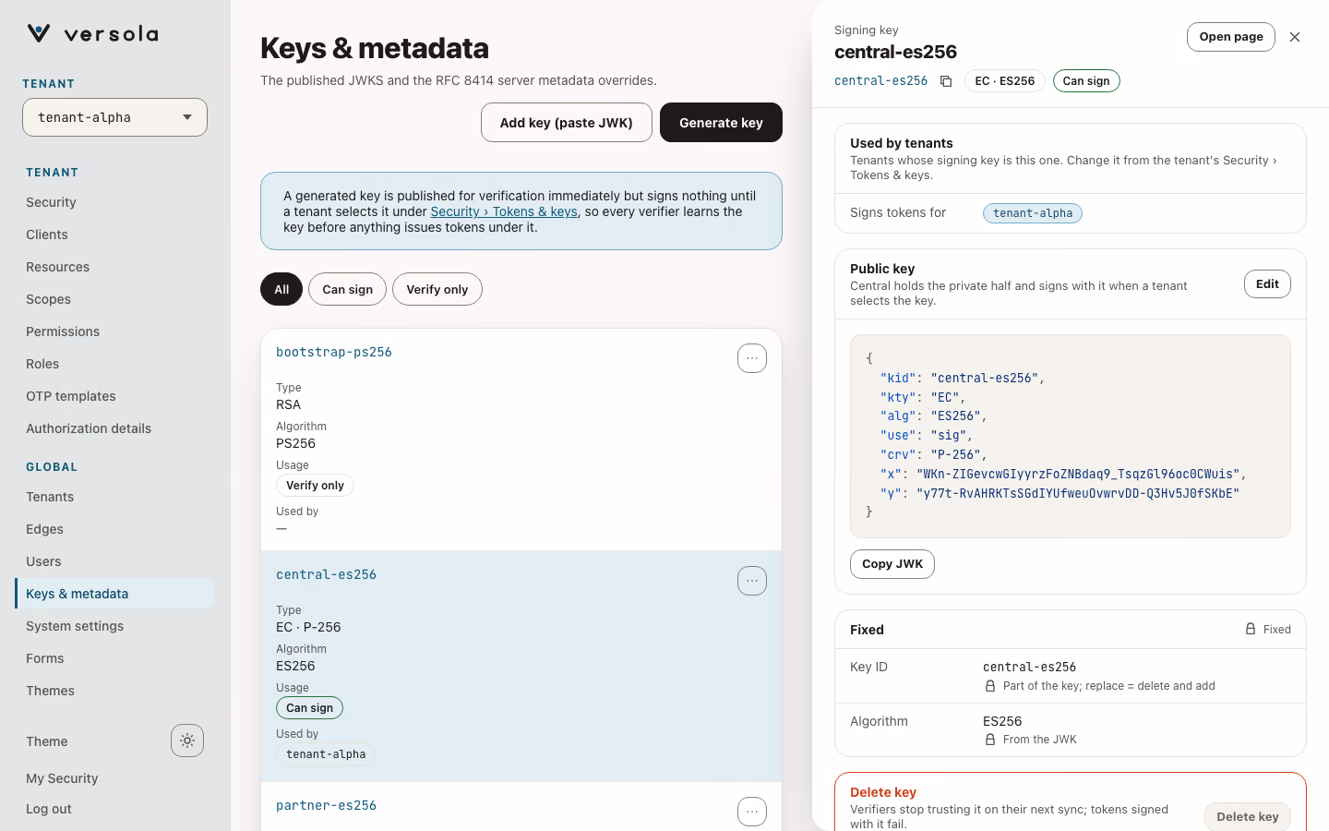Open page for central-es256 key

coord(1231,37)
